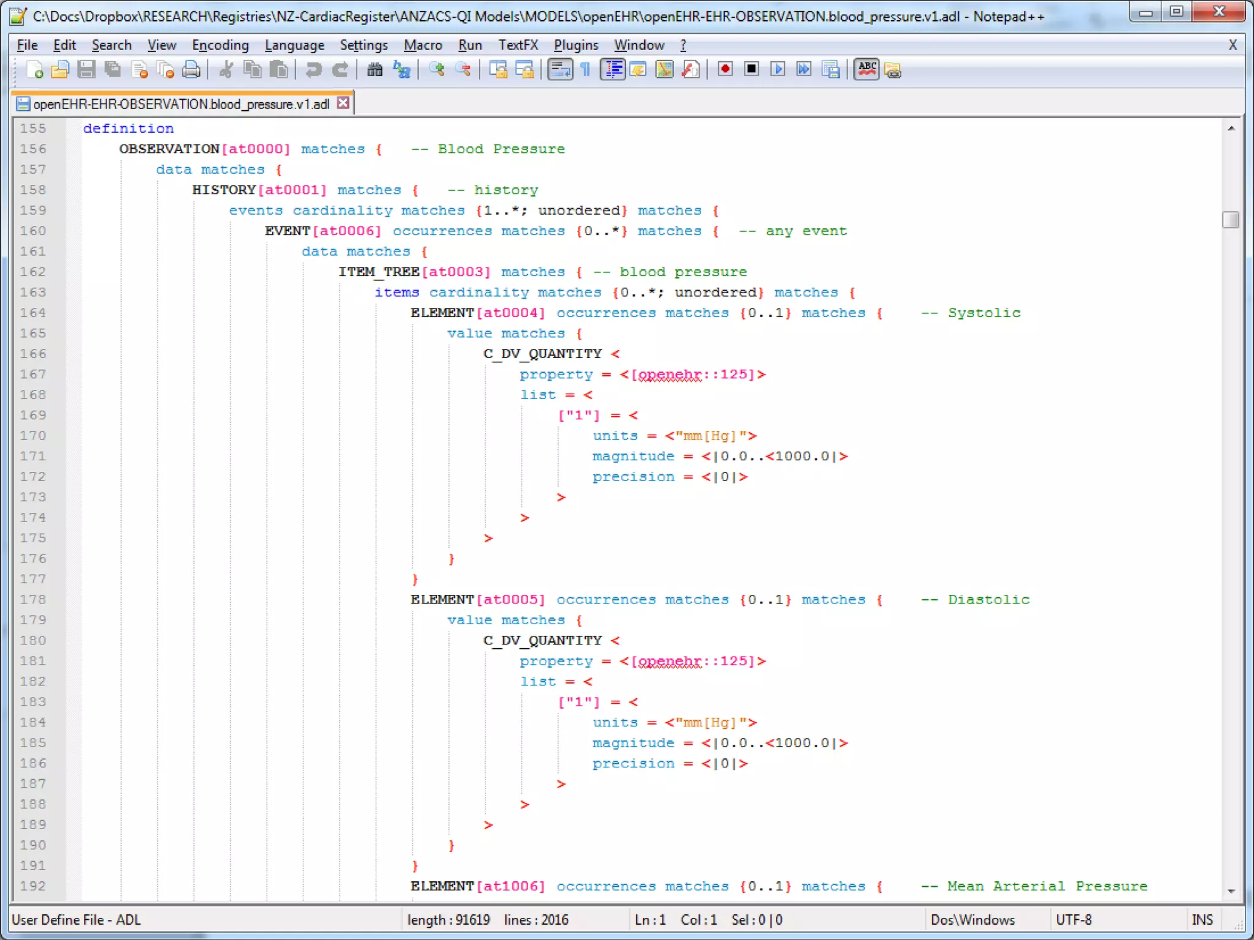This screenshot has width=1254, height=940.
Task: Toggle the Word wrap toolbar button
Action: [560, 70]
